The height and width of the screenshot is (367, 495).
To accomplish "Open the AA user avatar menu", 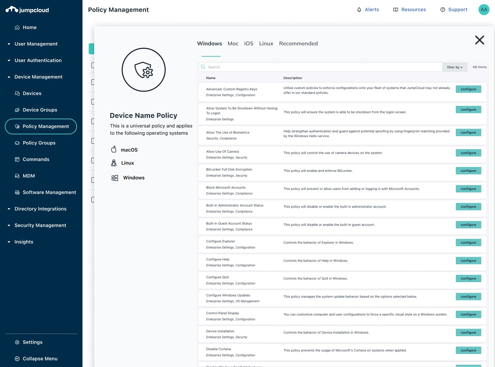I will (484, 10).
